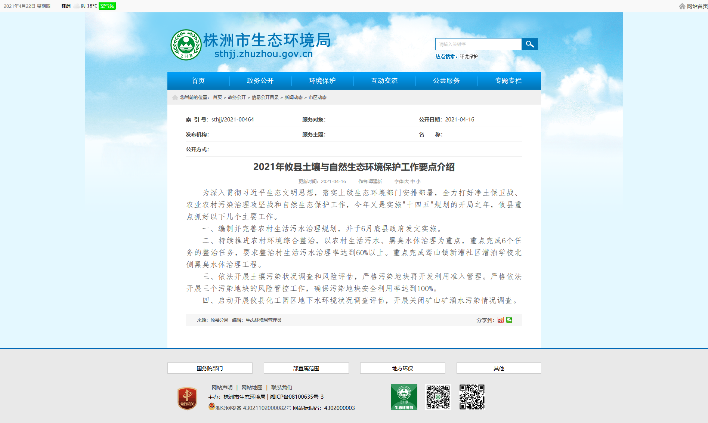This screenshot has height=423, width=708.
Task: Focus the keyword search input field
Action: coord(478,44)
